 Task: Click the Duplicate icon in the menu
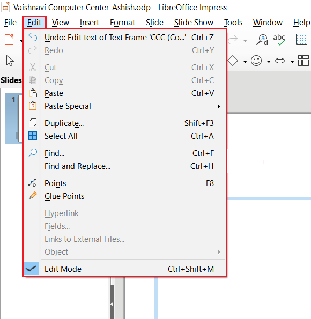33,123
